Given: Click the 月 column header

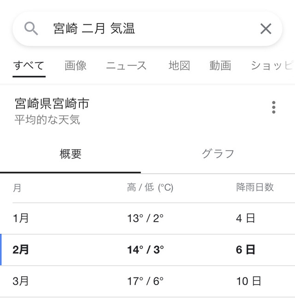Looking at the screenshot, I should [x=17, y=188].
